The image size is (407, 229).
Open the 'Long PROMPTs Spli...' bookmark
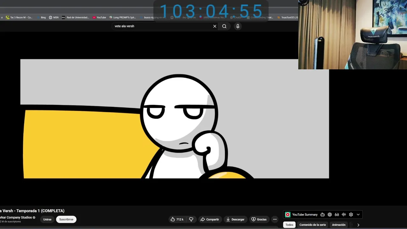click(122, 17)
